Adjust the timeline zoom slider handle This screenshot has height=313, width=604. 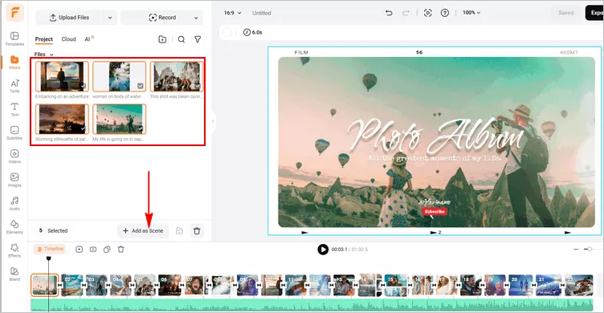590,249
